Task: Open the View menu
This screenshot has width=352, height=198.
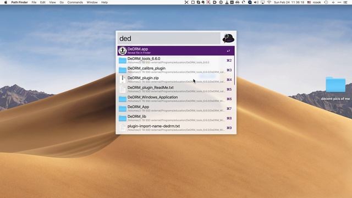Action: click(x=52, y=2)
